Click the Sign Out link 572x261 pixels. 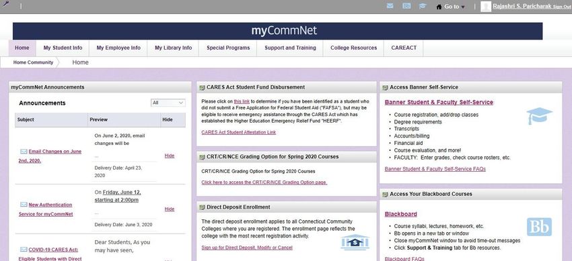point(562,7)
